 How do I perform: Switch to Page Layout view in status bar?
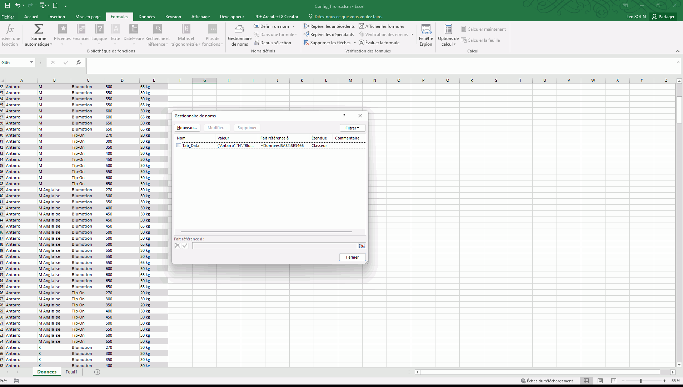coord(600,381)
